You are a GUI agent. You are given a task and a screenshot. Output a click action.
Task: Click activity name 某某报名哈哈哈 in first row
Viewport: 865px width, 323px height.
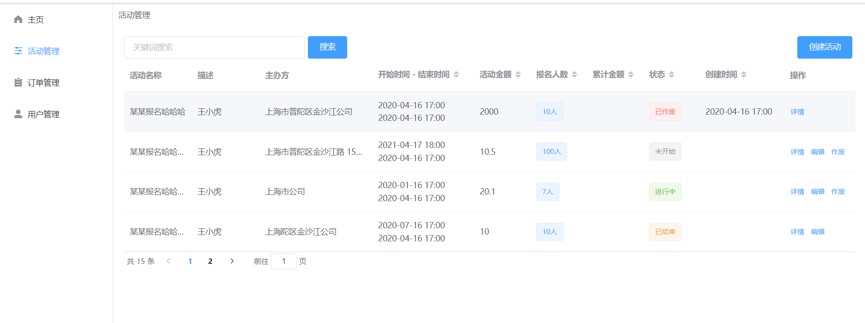point(158,112)
